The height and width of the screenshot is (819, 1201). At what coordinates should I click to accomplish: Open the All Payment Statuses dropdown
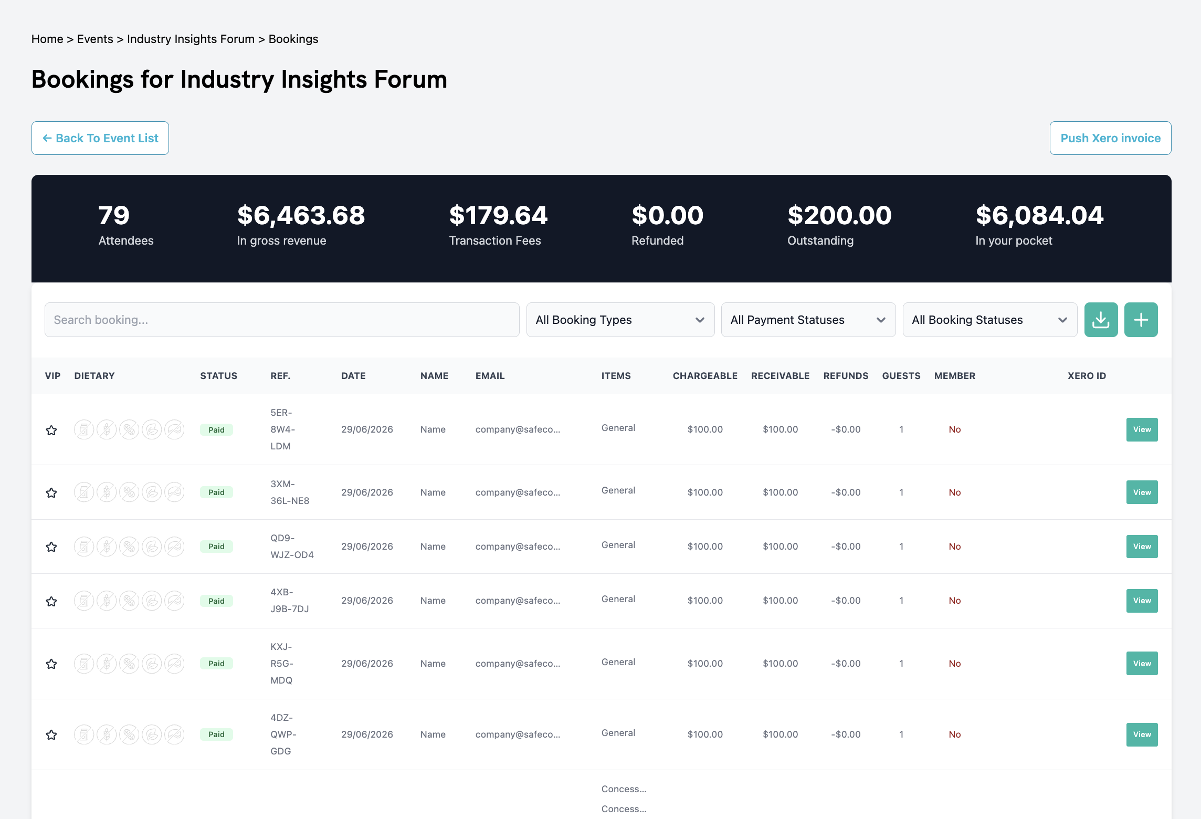click(808, 320)
